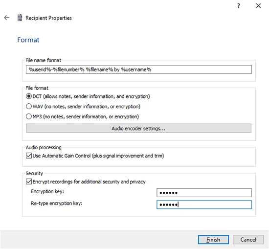Click the DCT option label text
The height and width of the screenshot is (249, 269).
point(91,96)
